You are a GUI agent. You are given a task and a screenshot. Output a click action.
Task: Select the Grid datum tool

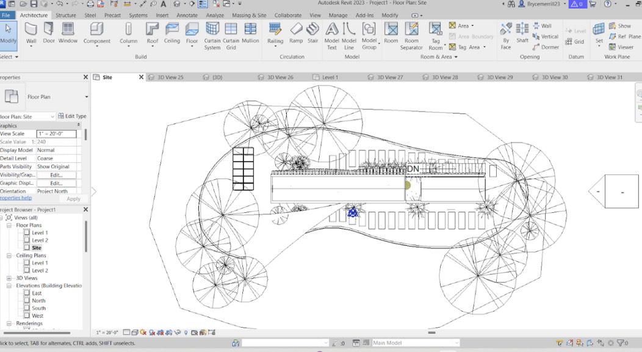574,41
